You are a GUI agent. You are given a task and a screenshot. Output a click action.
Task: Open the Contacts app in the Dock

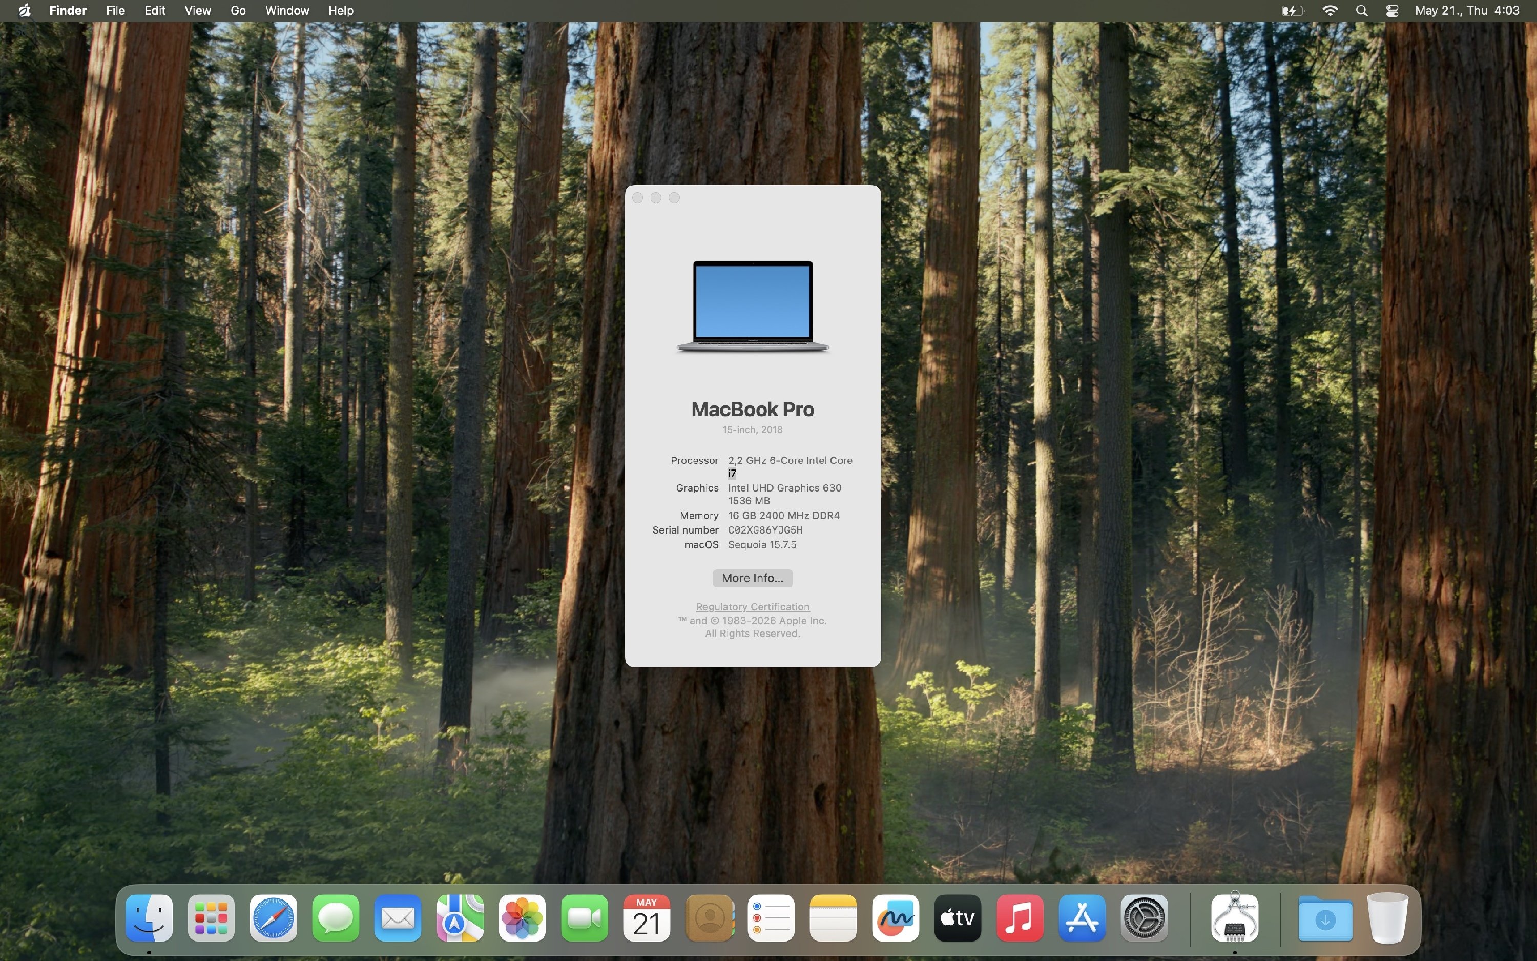[x=710, y=918]
